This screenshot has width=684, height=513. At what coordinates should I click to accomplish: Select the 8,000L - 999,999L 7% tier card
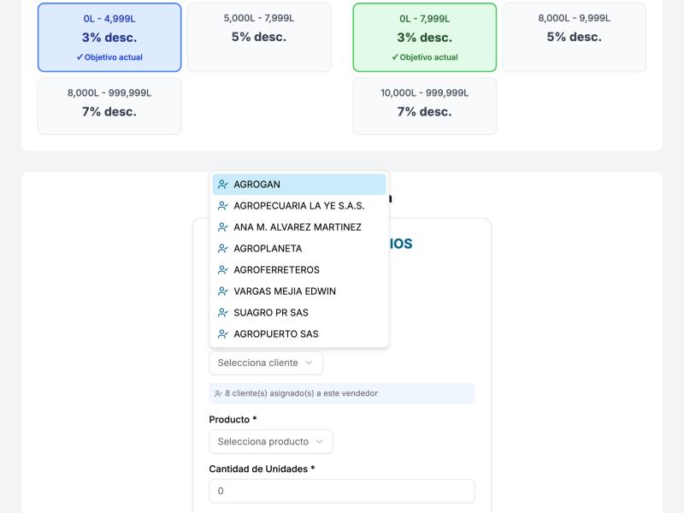pos(109,106)
